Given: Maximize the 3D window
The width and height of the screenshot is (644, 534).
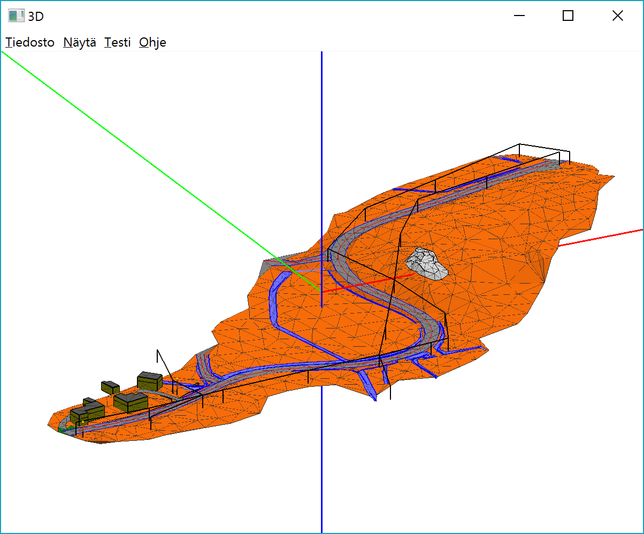Looking at the screenshot, I should tap(568, 16).
